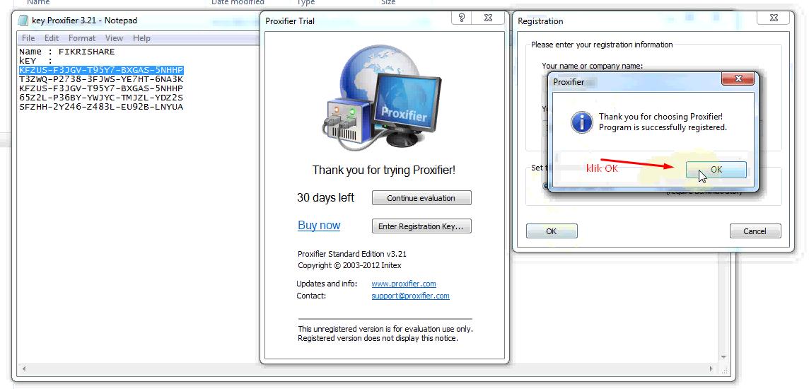Click the highlighted key KFZUS-F3JGV-T95Y7-BXGAS-5NHHP line
The width and height of the screenshot is (809, 389).
coord(101,70)
